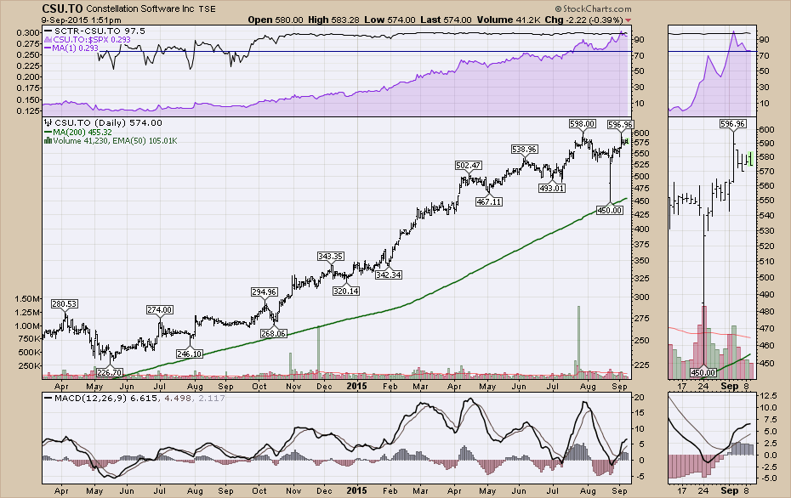Click the 320.14 price label
Viewport: 791px width, 498px height.
click(x=346, y=291)
